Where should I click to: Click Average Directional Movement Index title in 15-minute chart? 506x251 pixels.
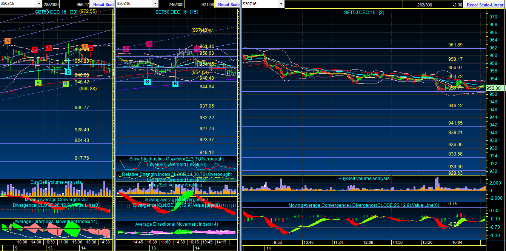click(x=177, y=224)
